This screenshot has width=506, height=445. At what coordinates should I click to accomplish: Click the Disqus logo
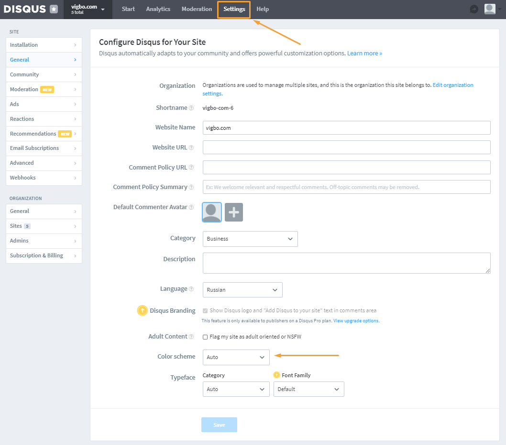[25, 9]
